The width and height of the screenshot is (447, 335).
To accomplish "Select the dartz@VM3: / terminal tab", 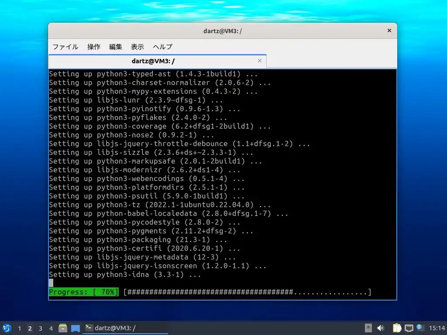I will (157, 61).
